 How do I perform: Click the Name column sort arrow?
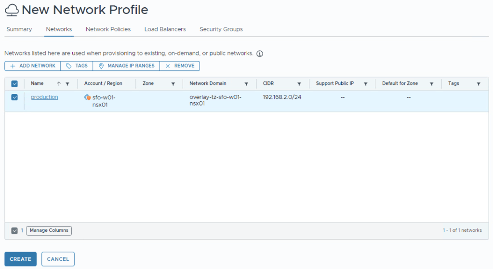coord(59,84)
